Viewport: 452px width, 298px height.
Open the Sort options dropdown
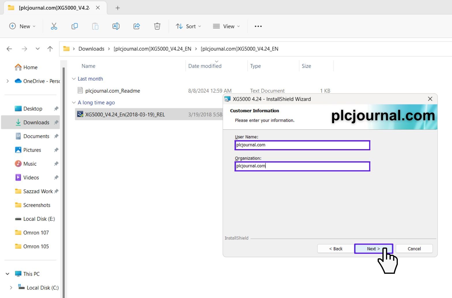coord(188,26)
